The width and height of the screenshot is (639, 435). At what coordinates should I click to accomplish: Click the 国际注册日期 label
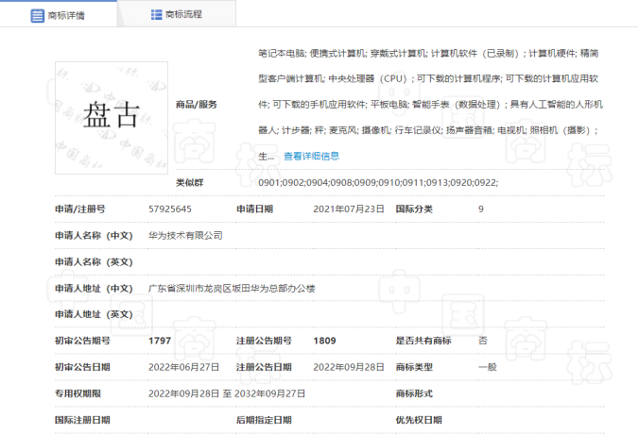click(x=83, y=420)
